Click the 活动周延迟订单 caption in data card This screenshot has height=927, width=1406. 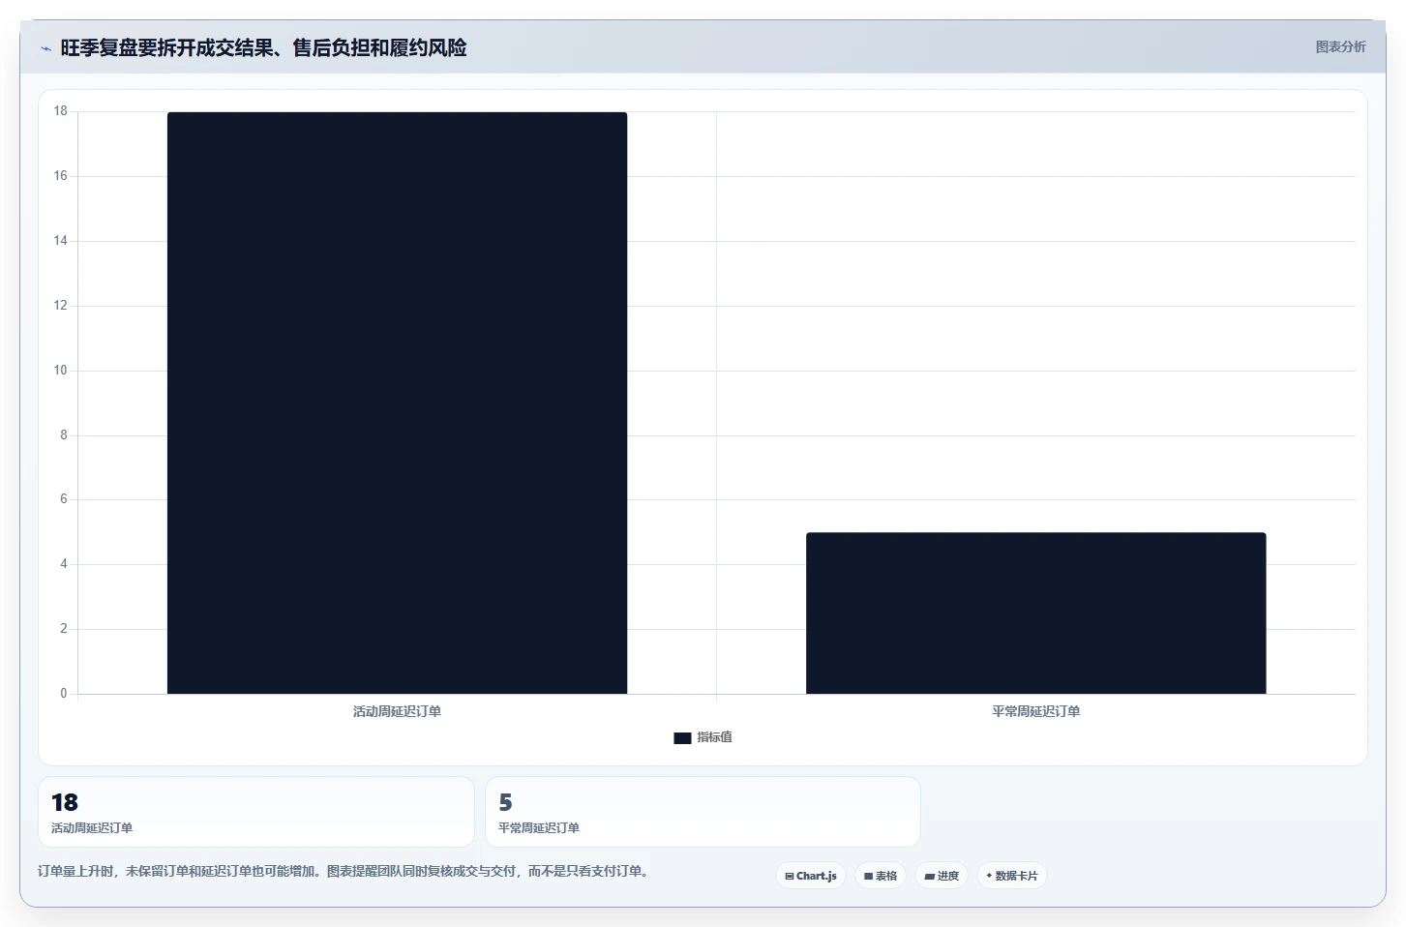tap(92, 828)
